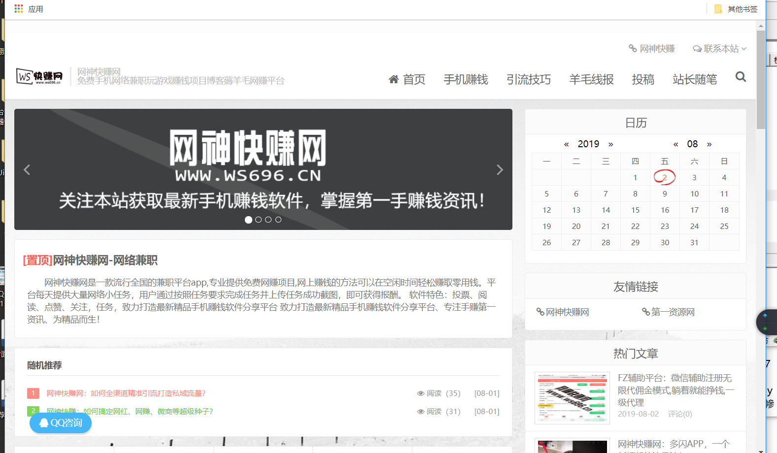Show next banner slide arrow

pyautogui.click(x=500, y=170)
